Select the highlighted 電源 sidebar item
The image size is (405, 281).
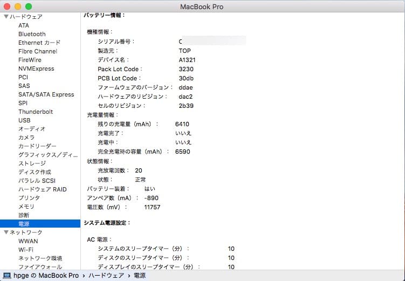pos(40,224)
